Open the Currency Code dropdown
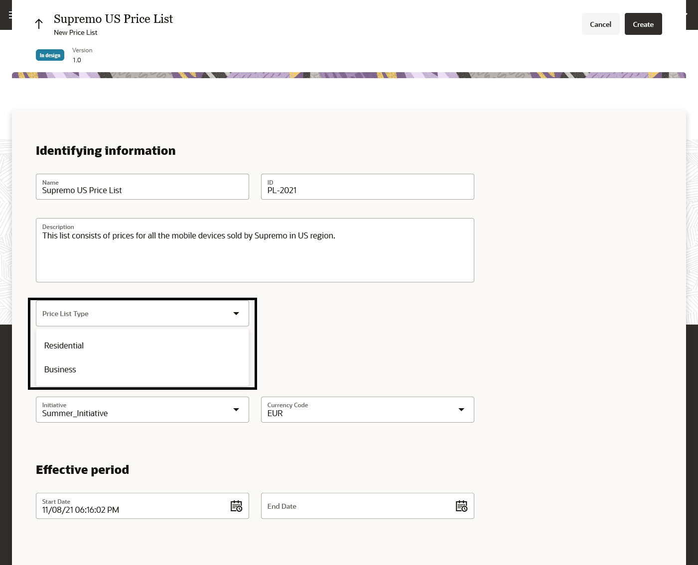Image resolution: width=698 pixels, height=565 pixels. (461, 409)
